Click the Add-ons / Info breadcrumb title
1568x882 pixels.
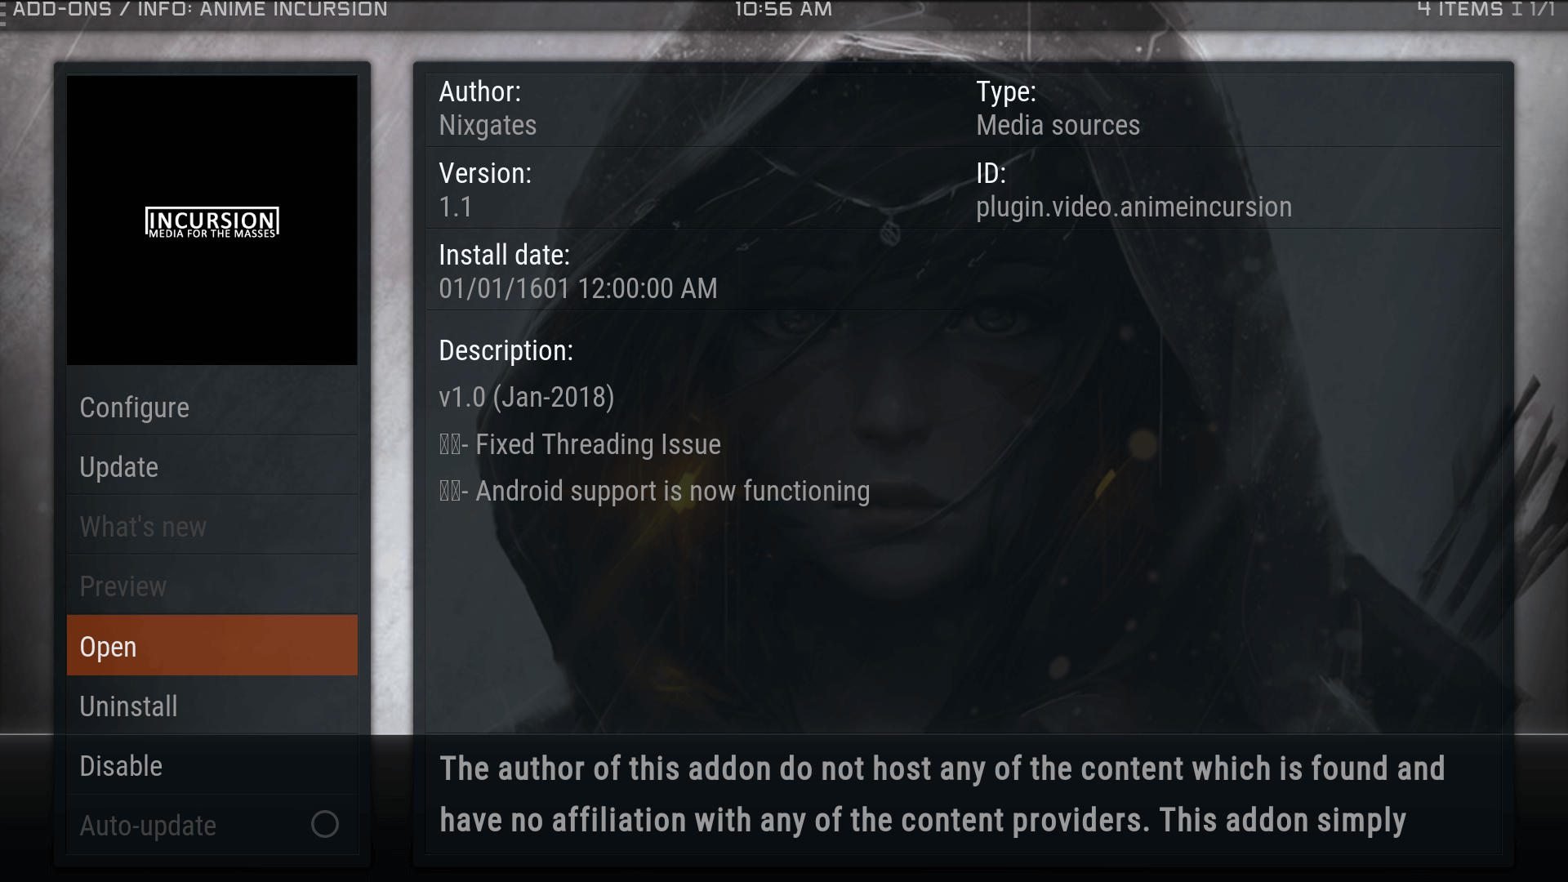point(200,10)
